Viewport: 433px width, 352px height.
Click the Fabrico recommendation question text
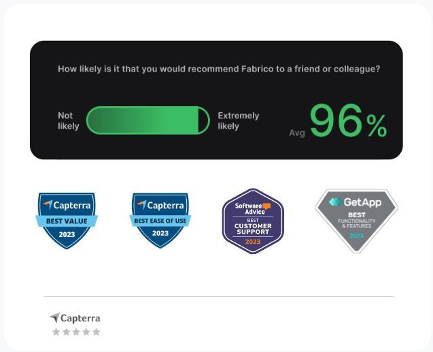[219, 69]
